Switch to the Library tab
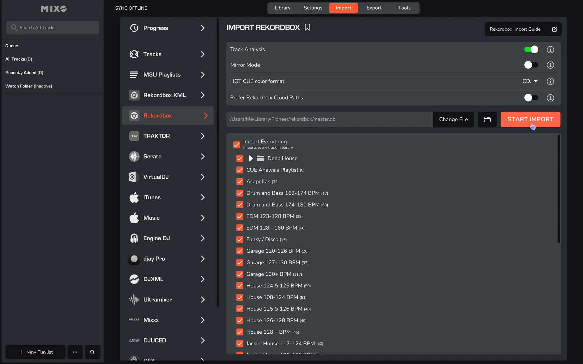 [x=282, y=8]
